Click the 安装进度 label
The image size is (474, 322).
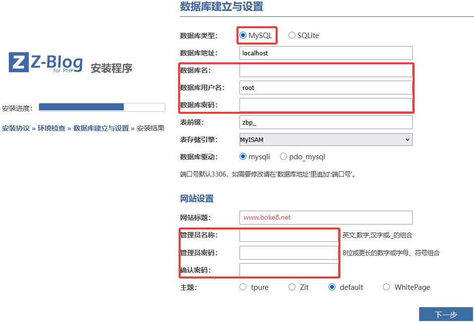17,108
